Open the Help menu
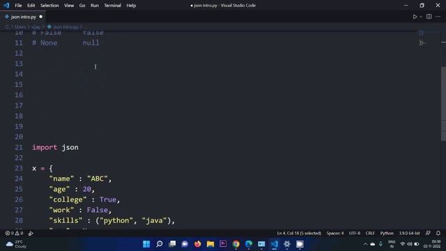The image size is (446, 251). point(131,6)
